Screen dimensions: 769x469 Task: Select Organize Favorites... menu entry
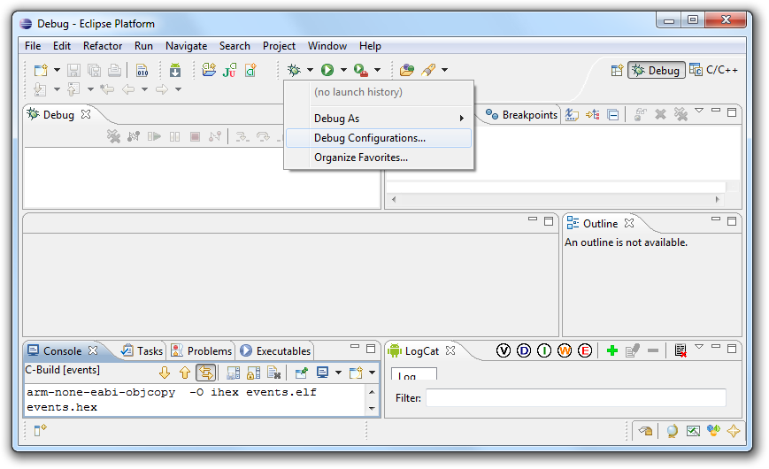[x=379, y=158]
